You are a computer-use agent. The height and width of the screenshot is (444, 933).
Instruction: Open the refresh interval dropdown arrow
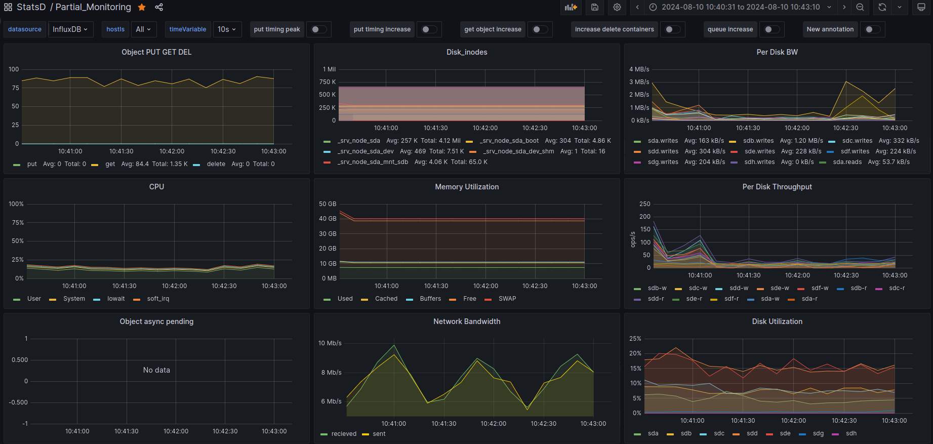point(900,7)
